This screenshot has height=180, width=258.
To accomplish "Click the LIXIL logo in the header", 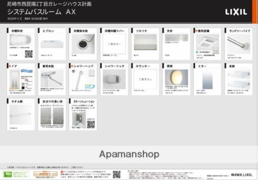I will point(235,12).
